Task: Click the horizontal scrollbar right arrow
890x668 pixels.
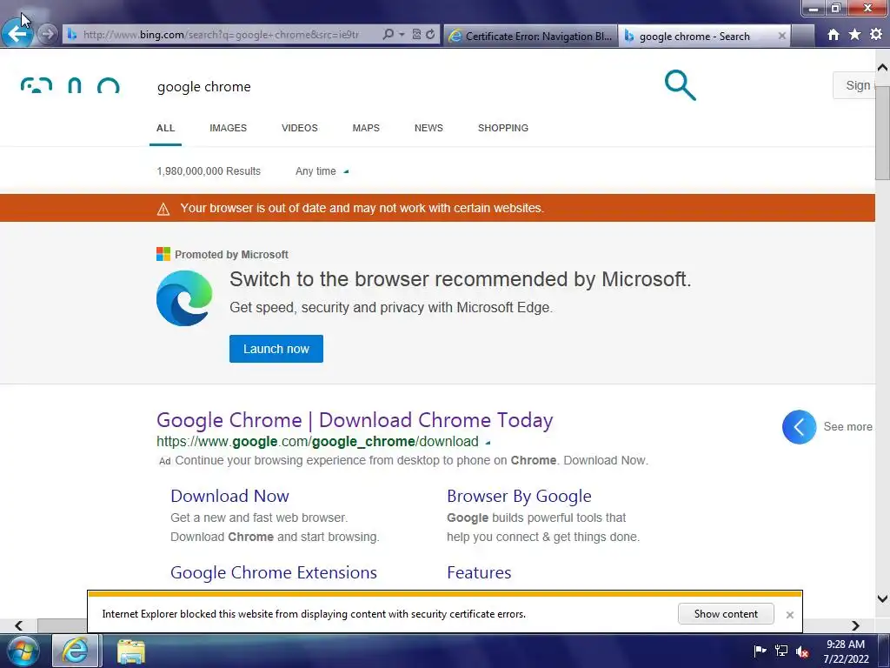Action: 855,625
